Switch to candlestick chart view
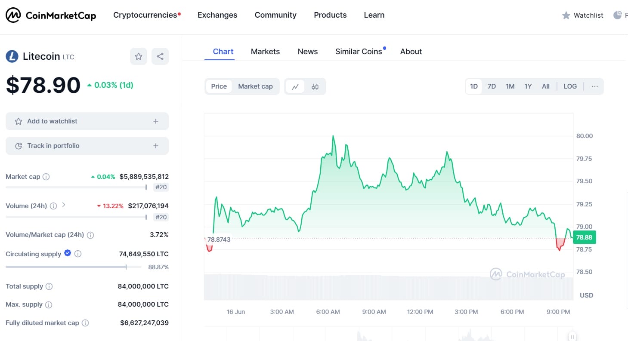The image size is (628, 341). click(315, 86)
